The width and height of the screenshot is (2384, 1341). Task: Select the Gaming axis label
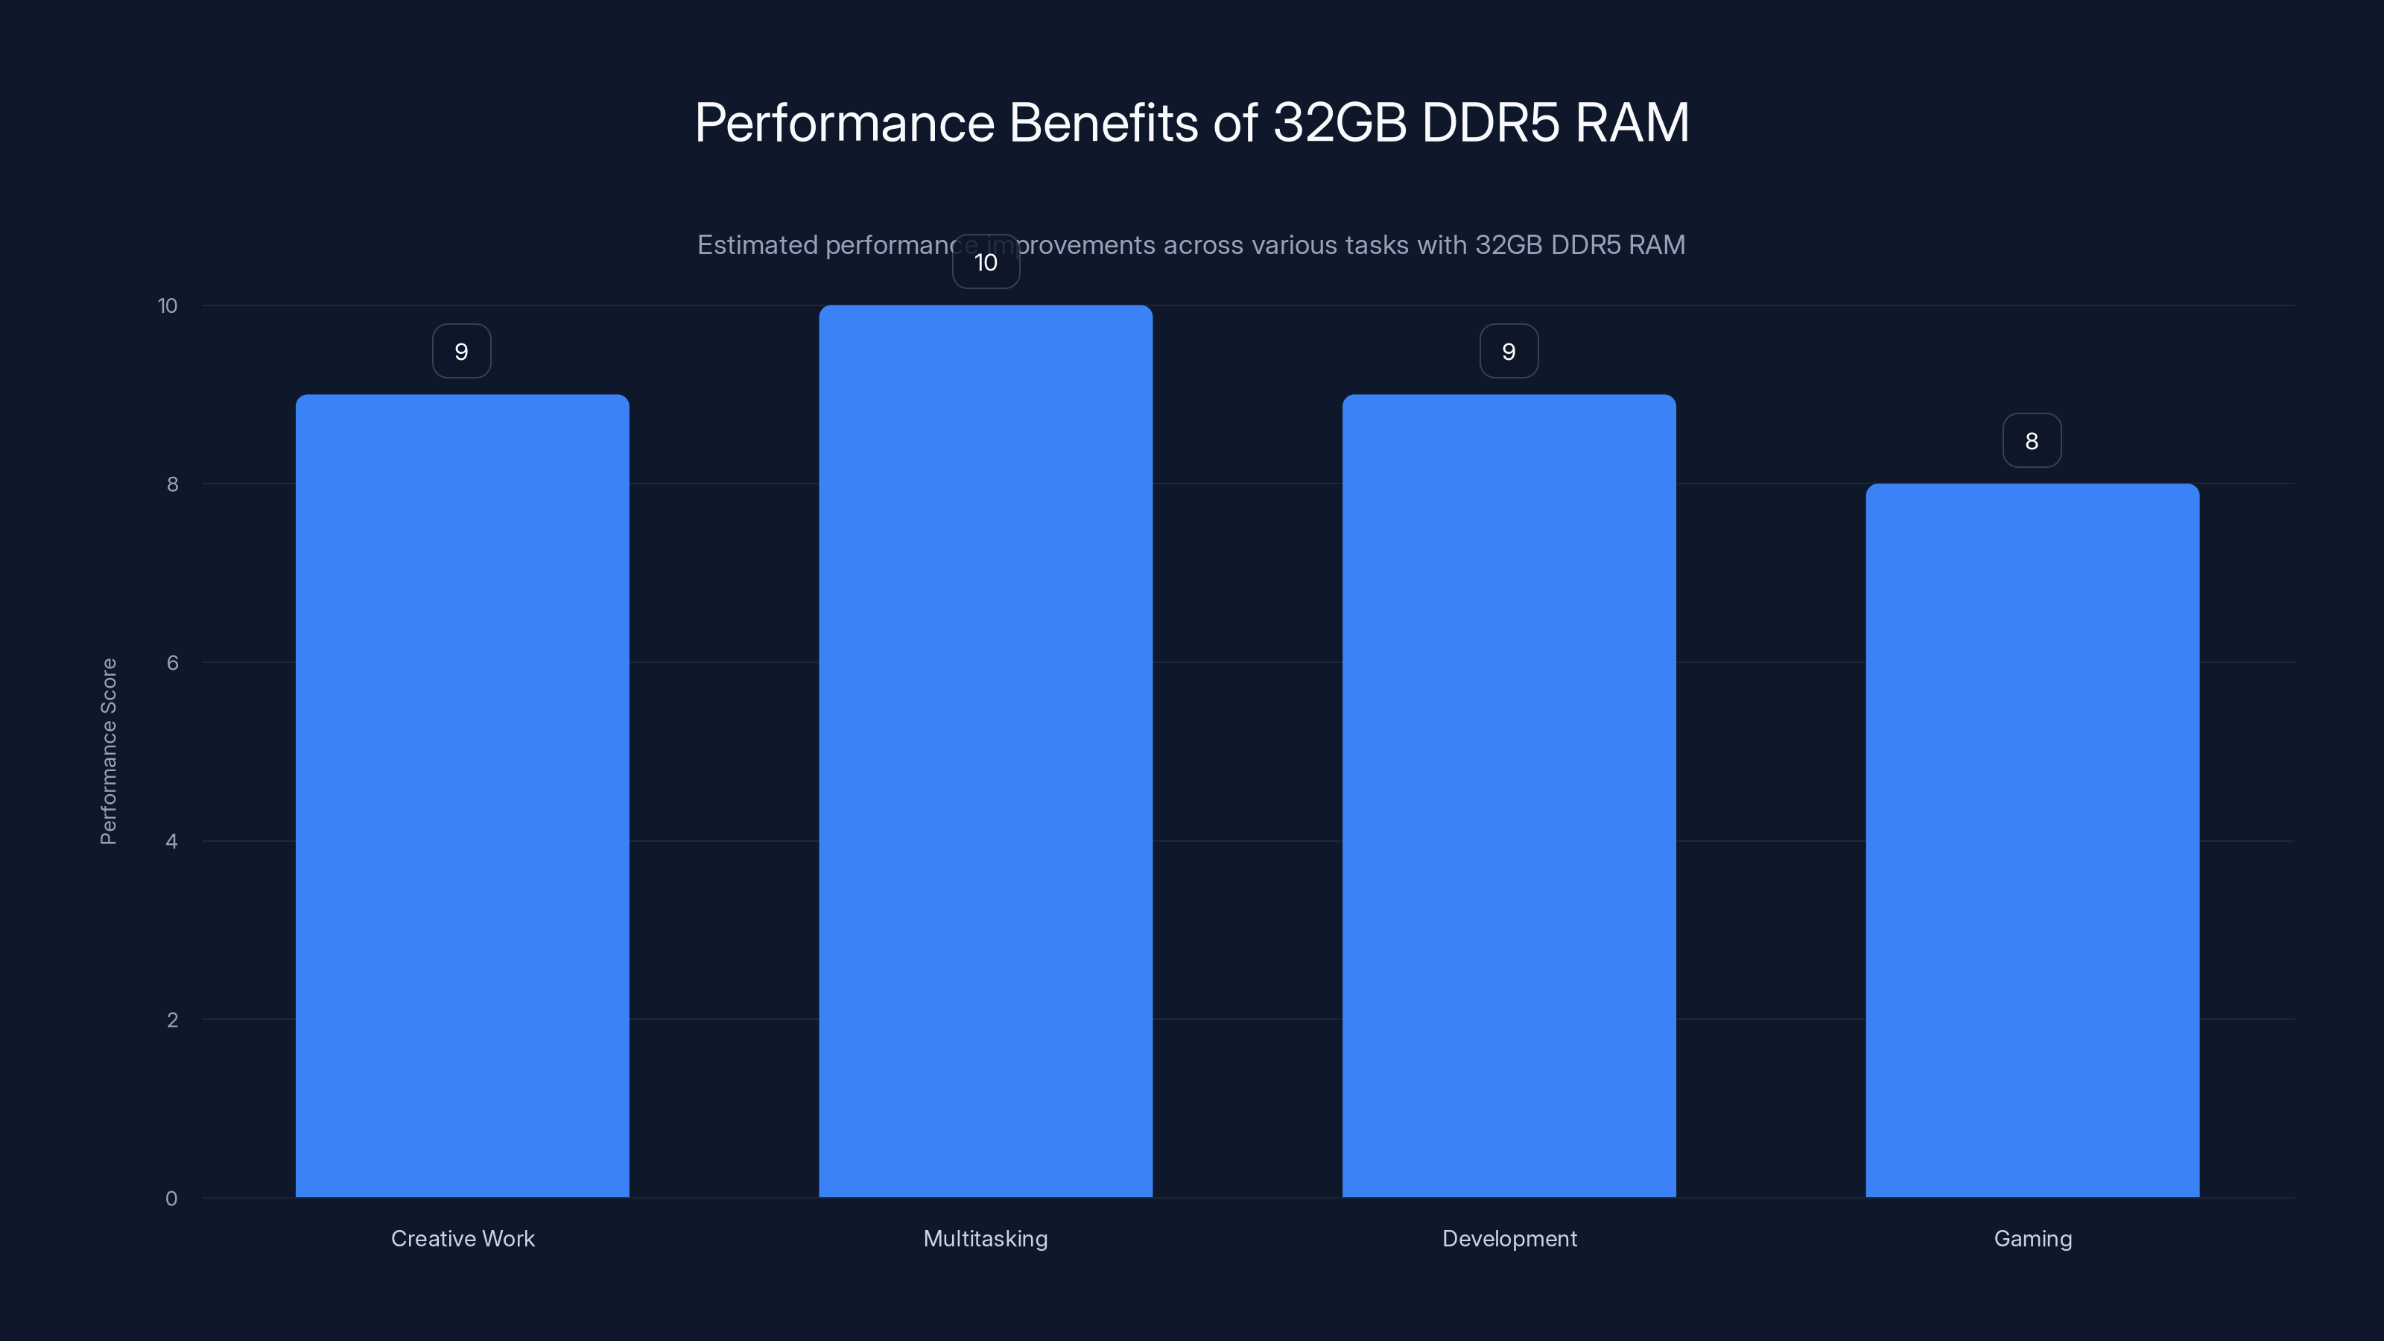[x=2032, y=1238]
